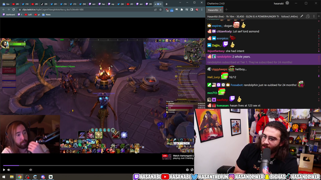Click username itsjustfantasy in chat

pos(216,51)
